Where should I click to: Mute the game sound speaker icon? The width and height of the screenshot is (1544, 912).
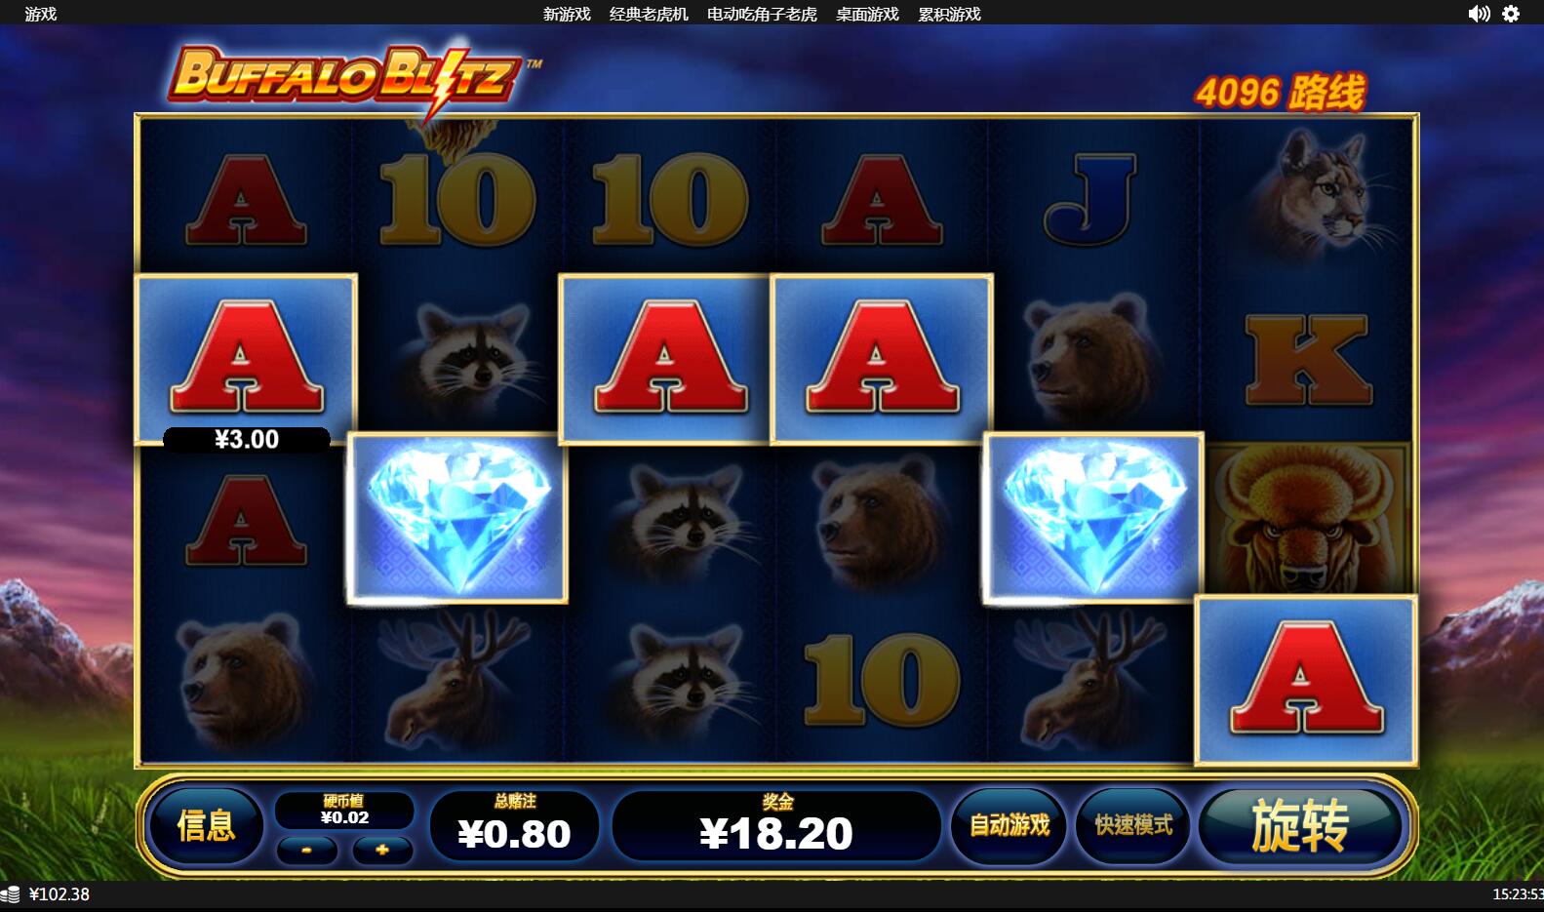click(x=1479, y=14)
